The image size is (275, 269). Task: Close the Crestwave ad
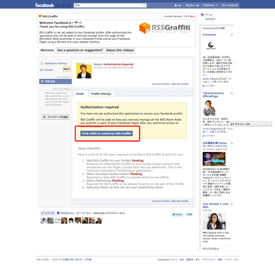pyautogui.click(x=232, y=35)
